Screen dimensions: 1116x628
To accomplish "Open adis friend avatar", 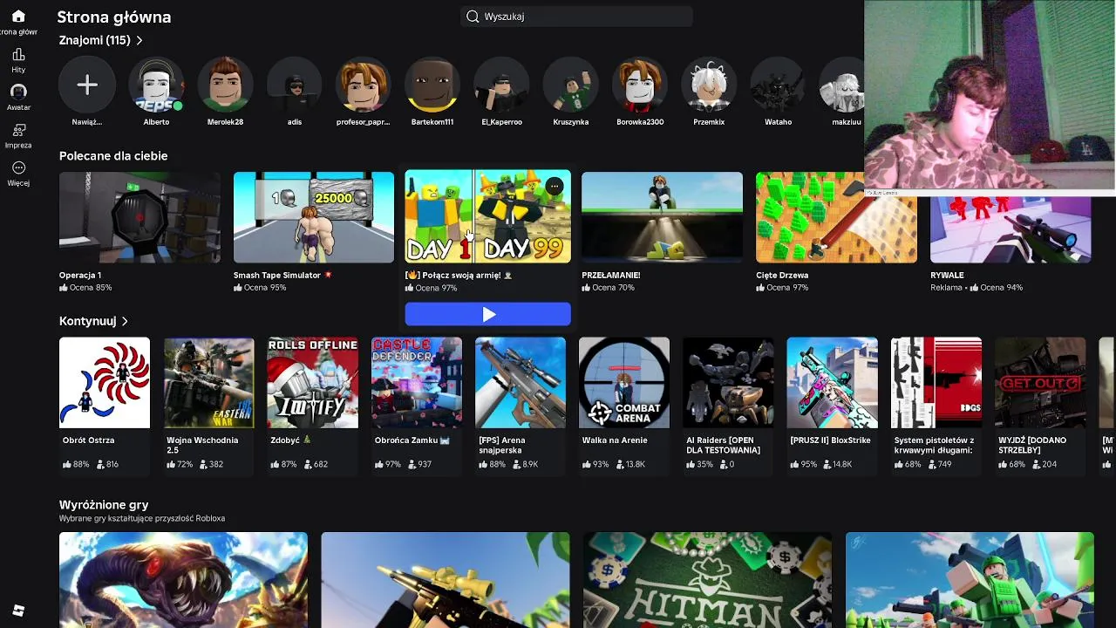I will point(294,85).
